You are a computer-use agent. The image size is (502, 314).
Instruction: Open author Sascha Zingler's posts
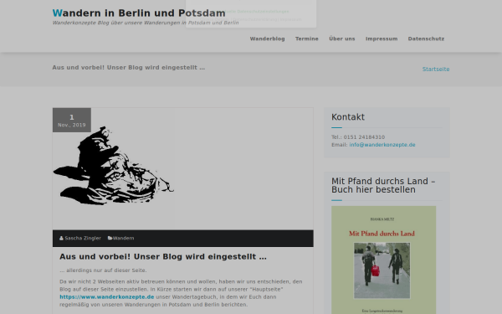pos(83,238)
